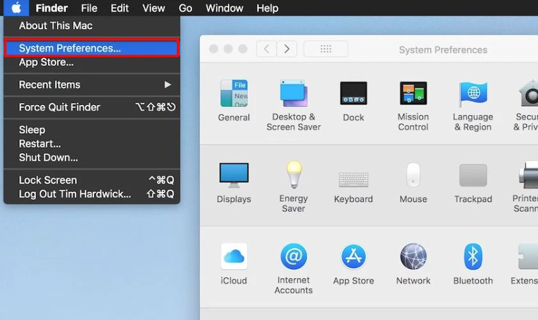Click the Apple logo in menu bar

(x=16, y=8)
